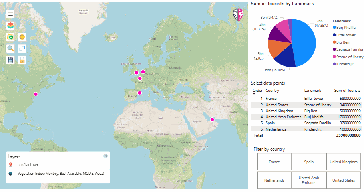The image size is (364, 192).
Task: Click the 3bn (9.47%) pie label
Action: click(269, 18)
